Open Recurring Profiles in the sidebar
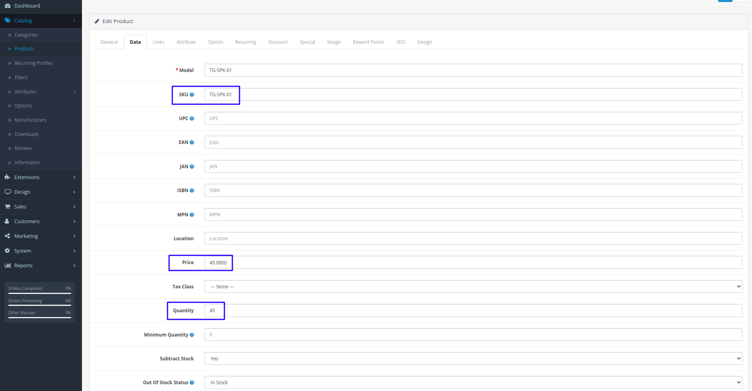This screenshot has width=752, height=391. point(33,63)
